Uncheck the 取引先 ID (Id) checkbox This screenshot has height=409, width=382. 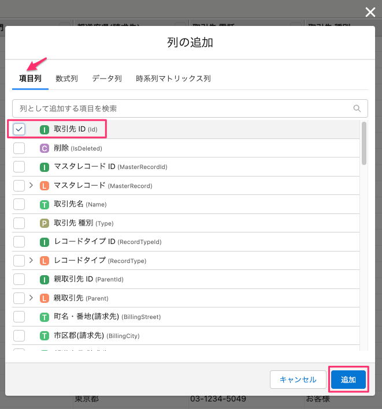point(19,129)
